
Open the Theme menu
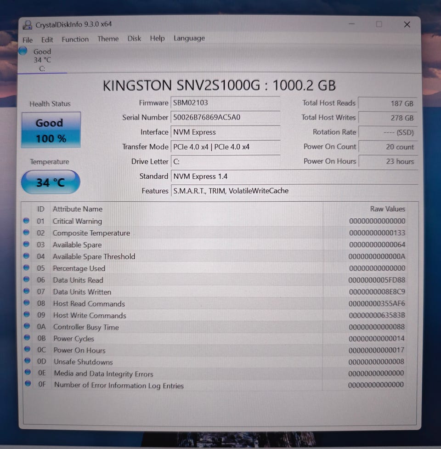108,39
